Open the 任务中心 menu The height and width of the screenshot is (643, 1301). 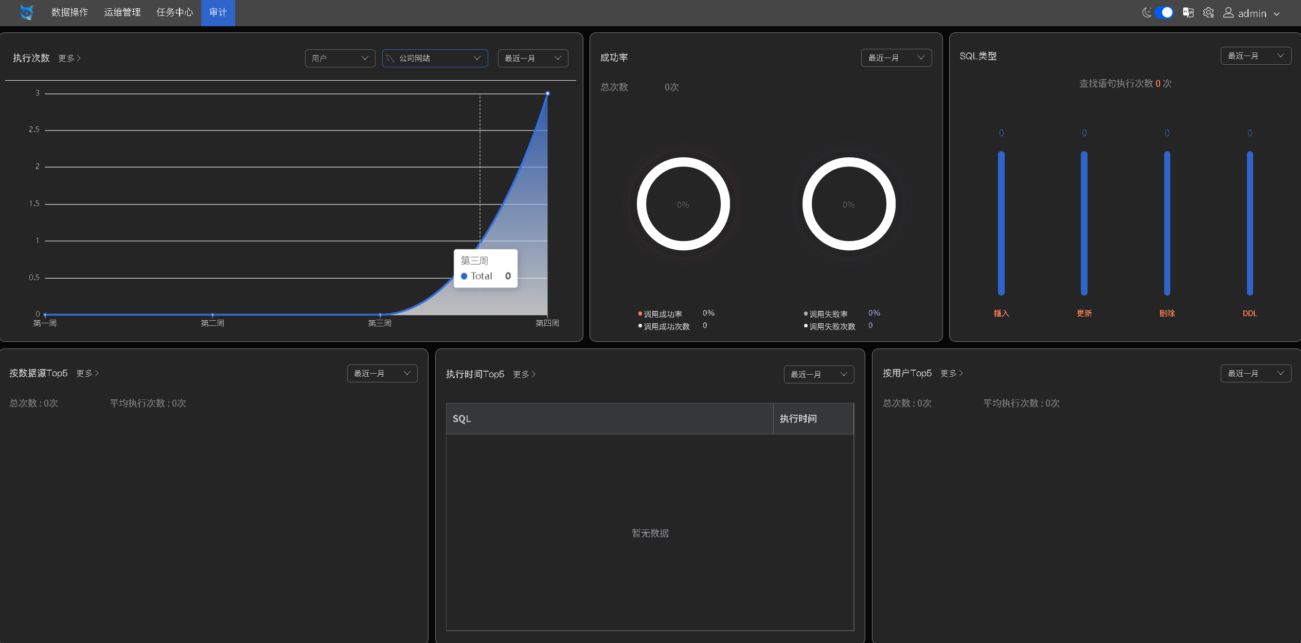click(174, 12)
